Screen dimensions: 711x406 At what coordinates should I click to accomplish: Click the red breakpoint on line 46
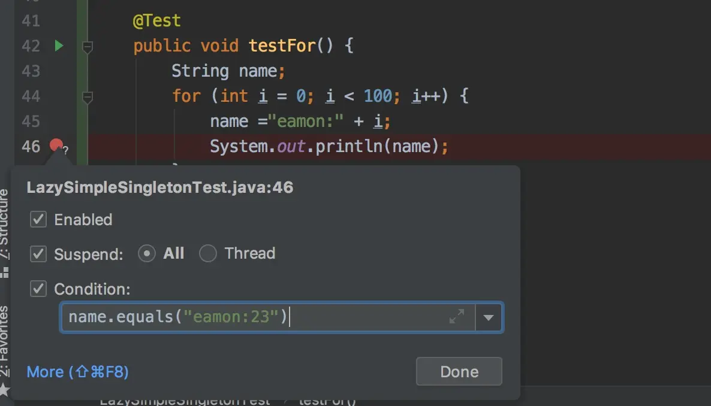point(56,145)
